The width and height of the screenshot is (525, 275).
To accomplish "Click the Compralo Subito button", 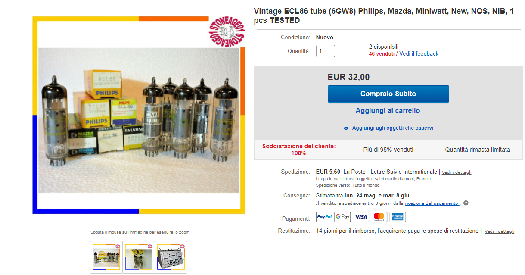I will [388, 94].
